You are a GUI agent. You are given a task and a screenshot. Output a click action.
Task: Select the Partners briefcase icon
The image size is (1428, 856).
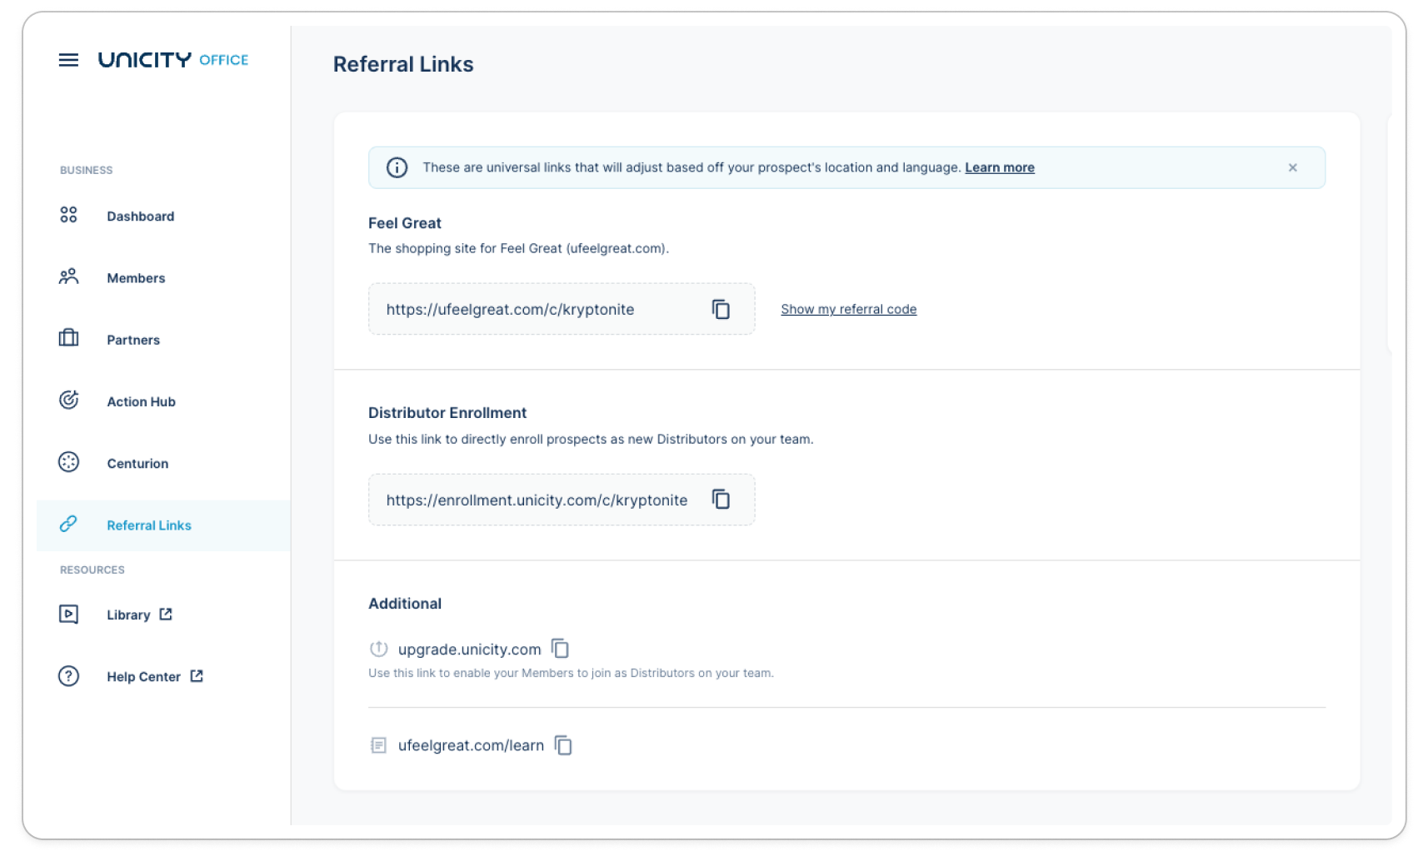click(x=69, y=339)
